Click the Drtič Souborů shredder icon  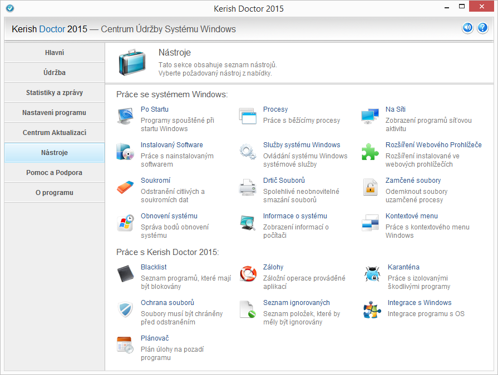click(x=248, y=187)
